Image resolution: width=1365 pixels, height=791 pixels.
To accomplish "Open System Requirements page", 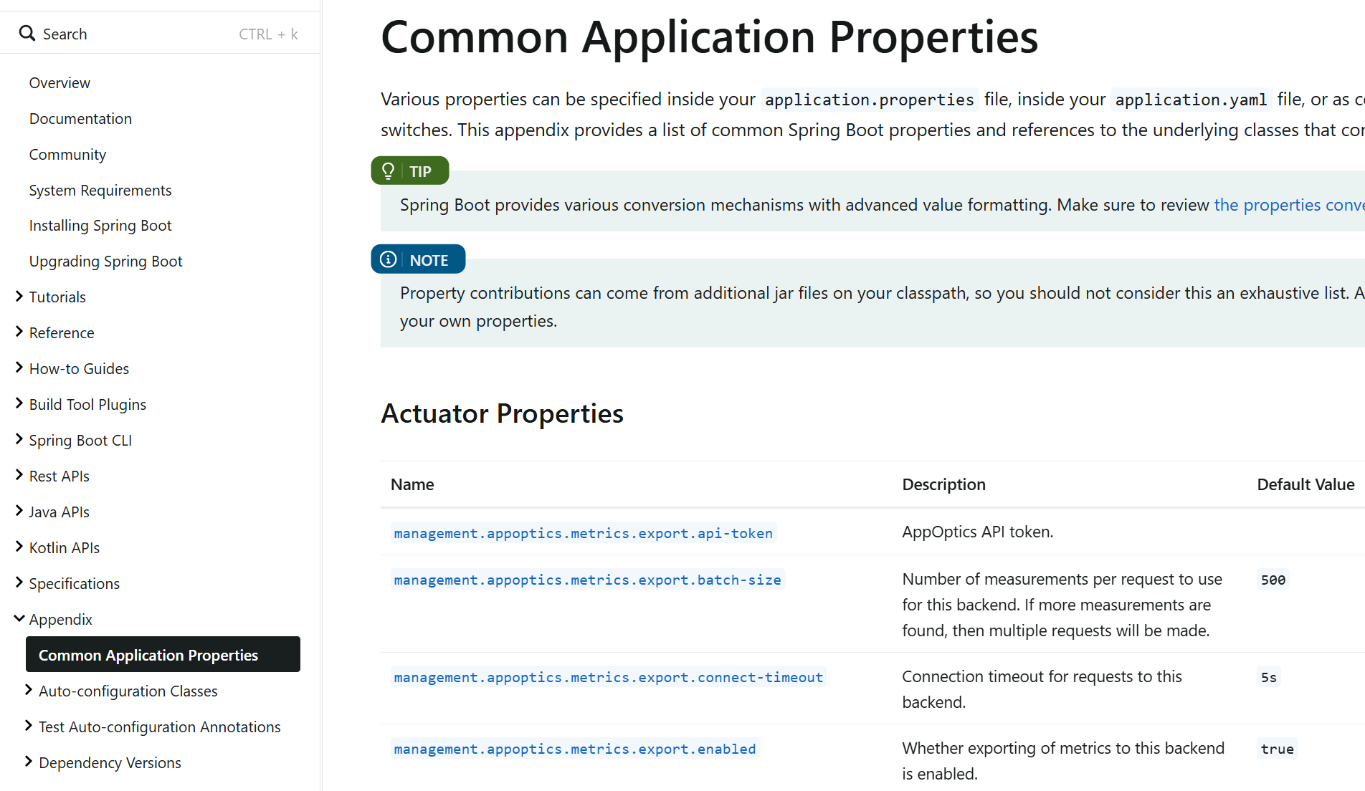I will coord(100,190).
